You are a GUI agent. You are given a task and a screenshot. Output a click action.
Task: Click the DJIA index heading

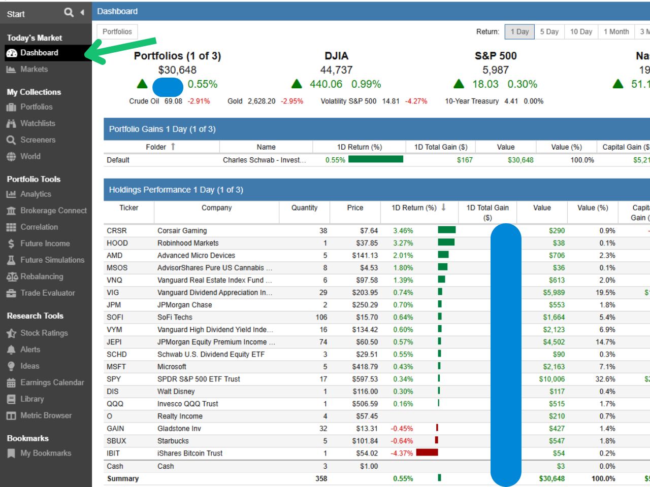336,56
